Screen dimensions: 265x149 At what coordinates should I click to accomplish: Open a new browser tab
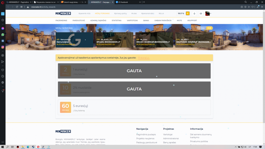144,2
